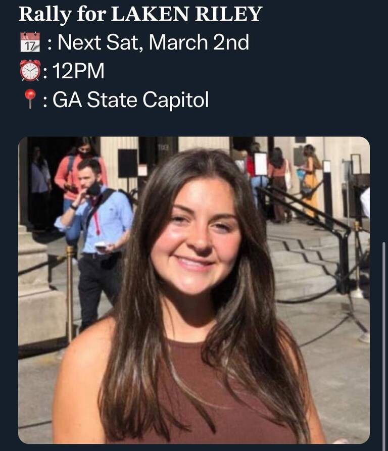Click the woman in yellow dress in photo

(310, 184)
